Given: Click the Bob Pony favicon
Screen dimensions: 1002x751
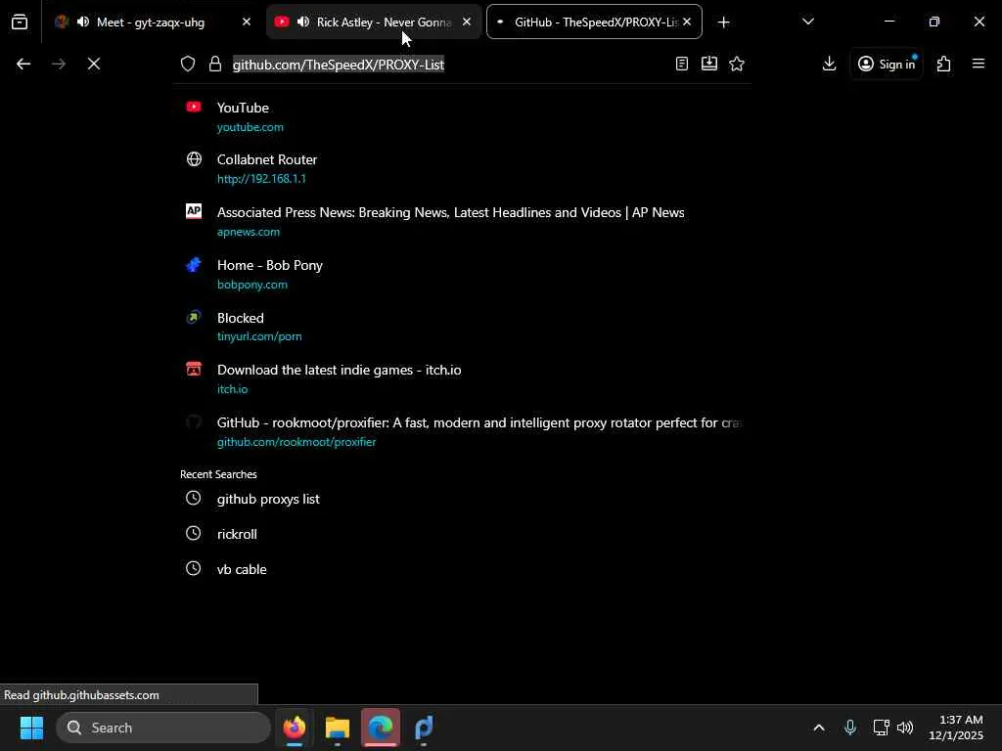Looking at the screenshot, I should click(x=194, y=264).
